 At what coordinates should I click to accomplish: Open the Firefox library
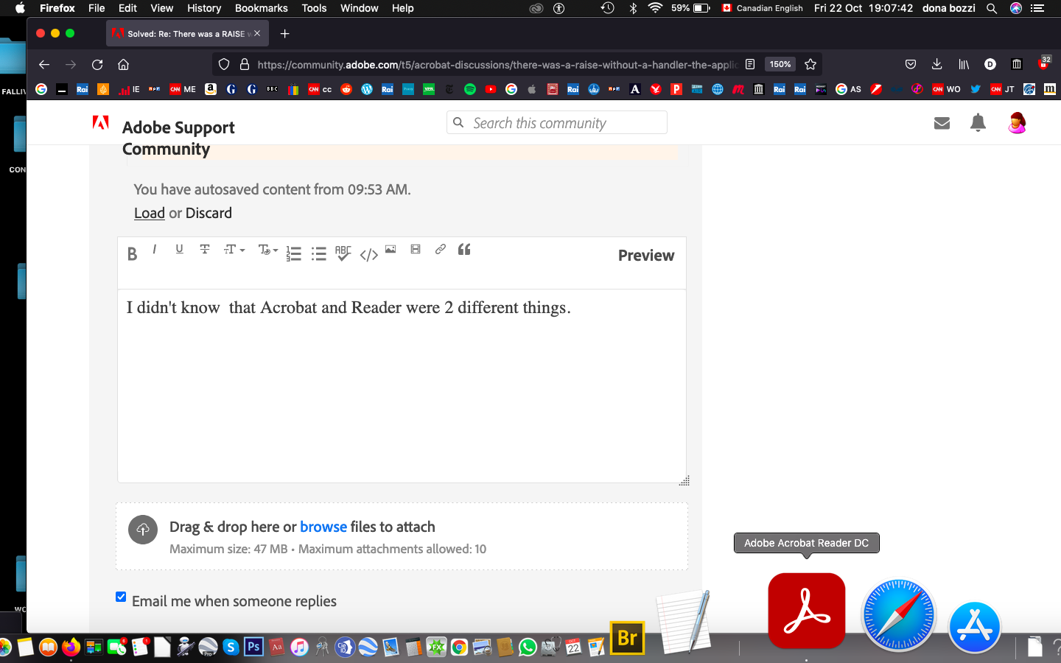pyautogui.click(x=964, y=64)
